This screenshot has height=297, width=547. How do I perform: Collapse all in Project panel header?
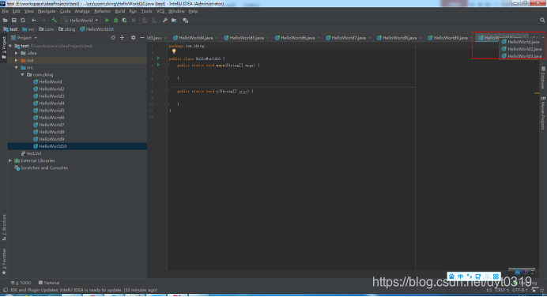tap(122, 38)
